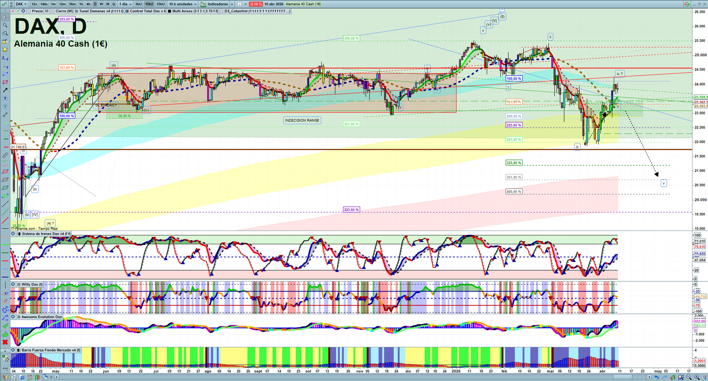The height and width of the screenshot is (381, 708).
Task: Select the M monthly timeframe button
Action: pyautogui.click(x=108, y=4)
